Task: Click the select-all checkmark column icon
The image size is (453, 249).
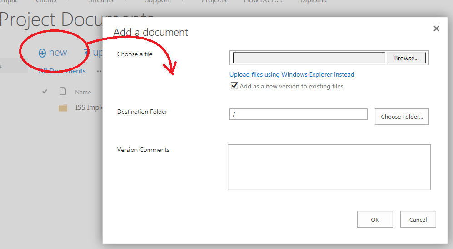Action: [x=45, y=92]
